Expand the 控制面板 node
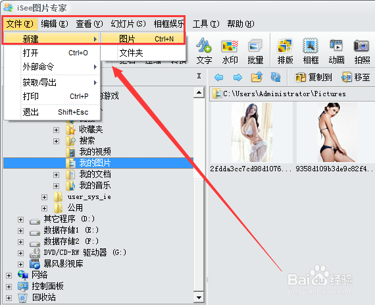This screenshot has width=375, height=305. click(x=9, y=287)
